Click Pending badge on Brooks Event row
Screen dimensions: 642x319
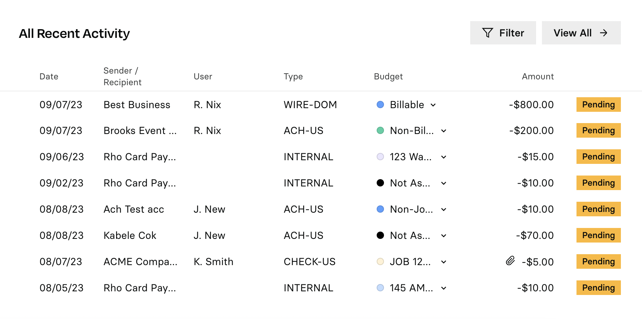tap(598, 130)
